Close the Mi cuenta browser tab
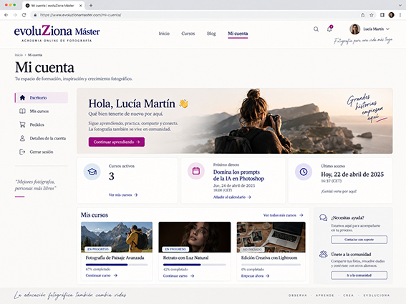The height and width of the screenshot is (304, 406). point(80,6)
